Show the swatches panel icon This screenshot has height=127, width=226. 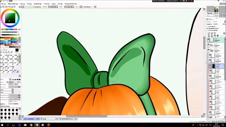pyautogui.click(x=12, y=7)
